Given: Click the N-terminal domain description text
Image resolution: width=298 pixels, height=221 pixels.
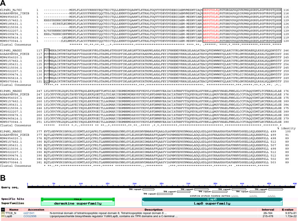Looking at the screenshot, I should 108,213.
